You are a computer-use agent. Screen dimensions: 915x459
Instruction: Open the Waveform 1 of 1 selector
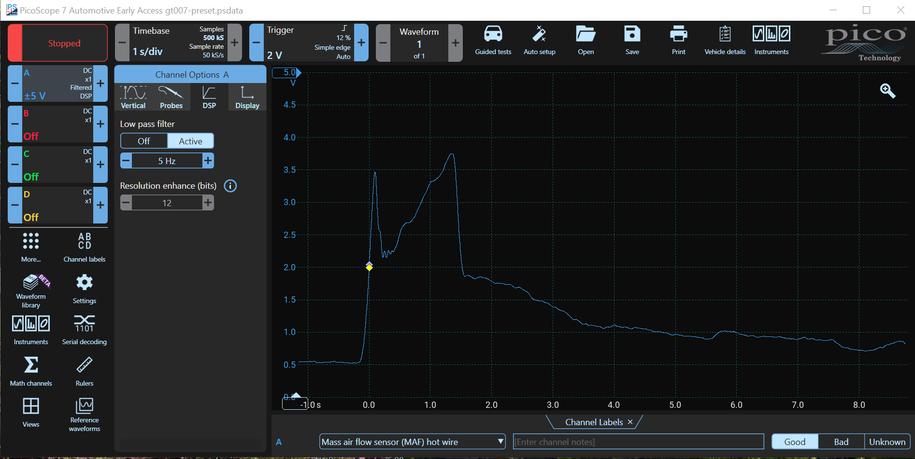(419, 43)
